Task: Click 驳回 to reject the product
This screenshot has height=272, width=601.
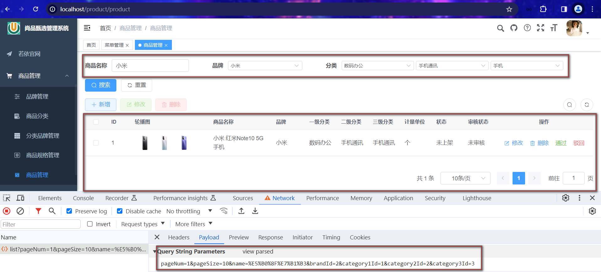Action: click(579, 143)
